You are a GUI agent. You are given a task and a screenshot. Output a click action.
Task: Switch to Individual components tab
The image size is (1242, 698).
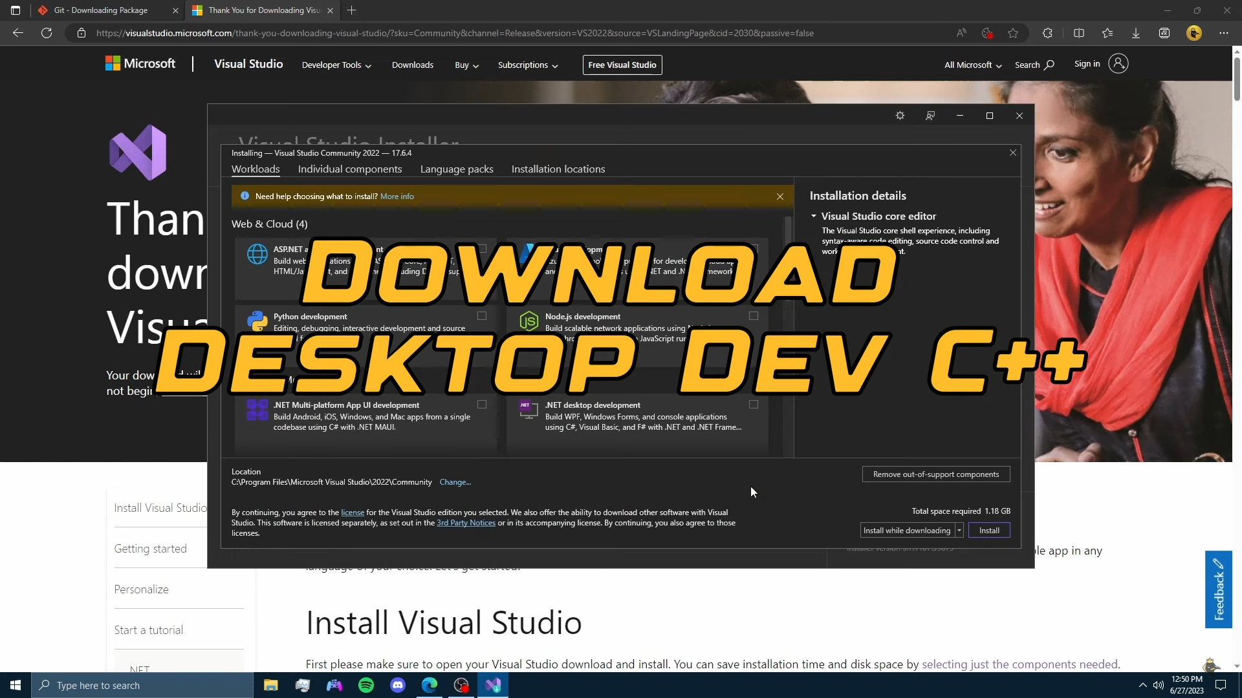(x=350, y=169)
